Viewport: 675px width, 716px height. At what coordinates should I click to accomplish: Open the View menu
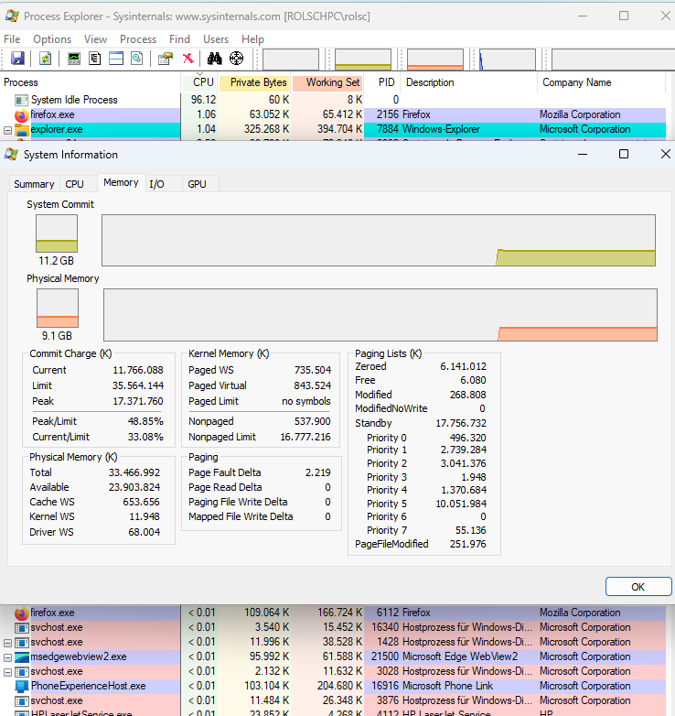95,39
